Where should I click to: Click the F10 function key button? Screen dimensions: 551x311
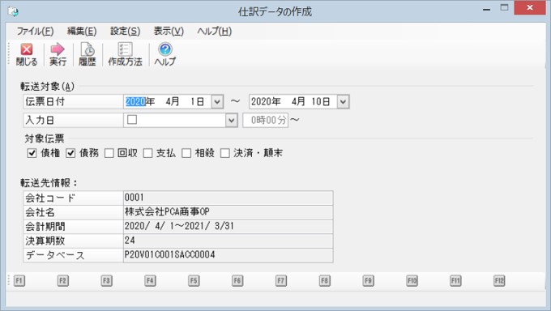pyautogui.click(x=412, y=280)
